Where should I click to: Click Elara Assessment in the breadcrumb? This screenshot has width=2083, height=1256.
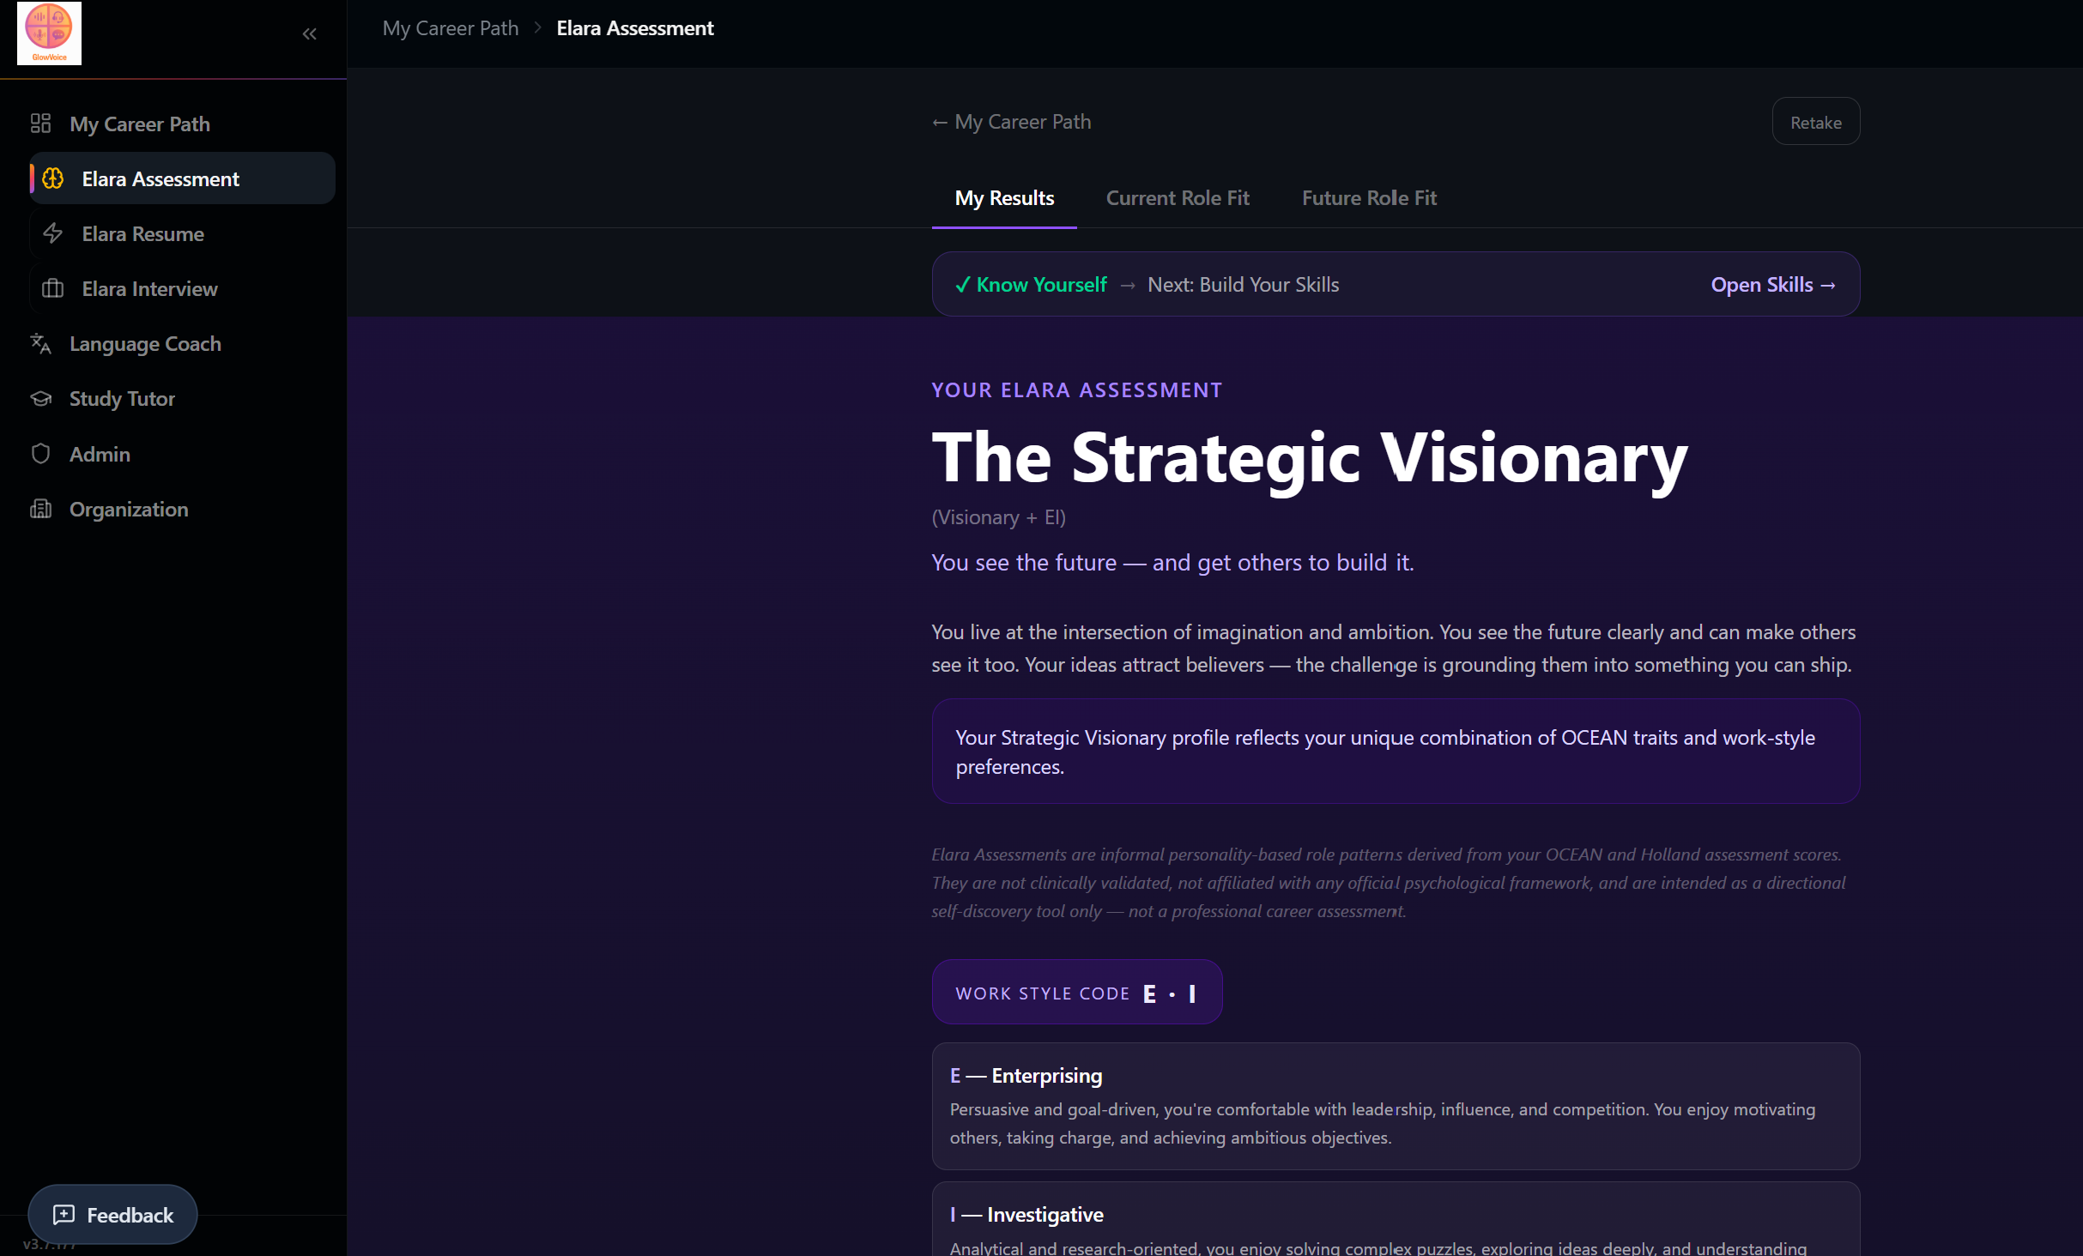(x=635, y=28)
